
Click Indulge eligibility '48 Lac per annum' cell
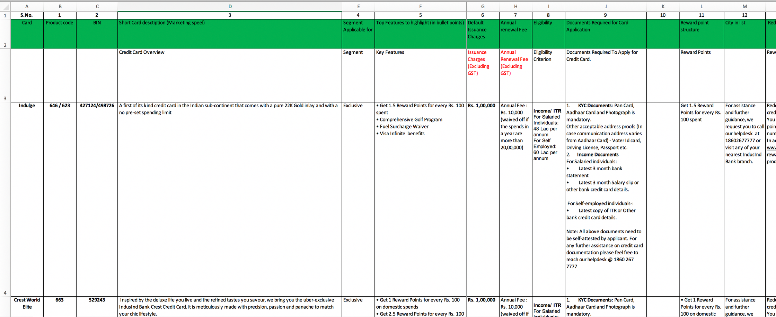point(548,199)
